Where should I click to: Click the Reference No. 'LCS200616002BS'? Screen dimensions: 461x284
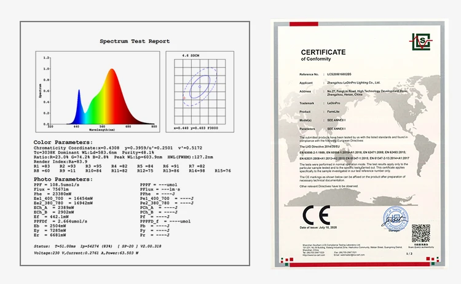click(339, 74)
